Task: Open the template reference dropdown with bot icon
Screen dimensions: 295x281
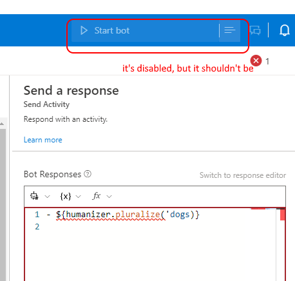Action: click(x=40, y=196)
